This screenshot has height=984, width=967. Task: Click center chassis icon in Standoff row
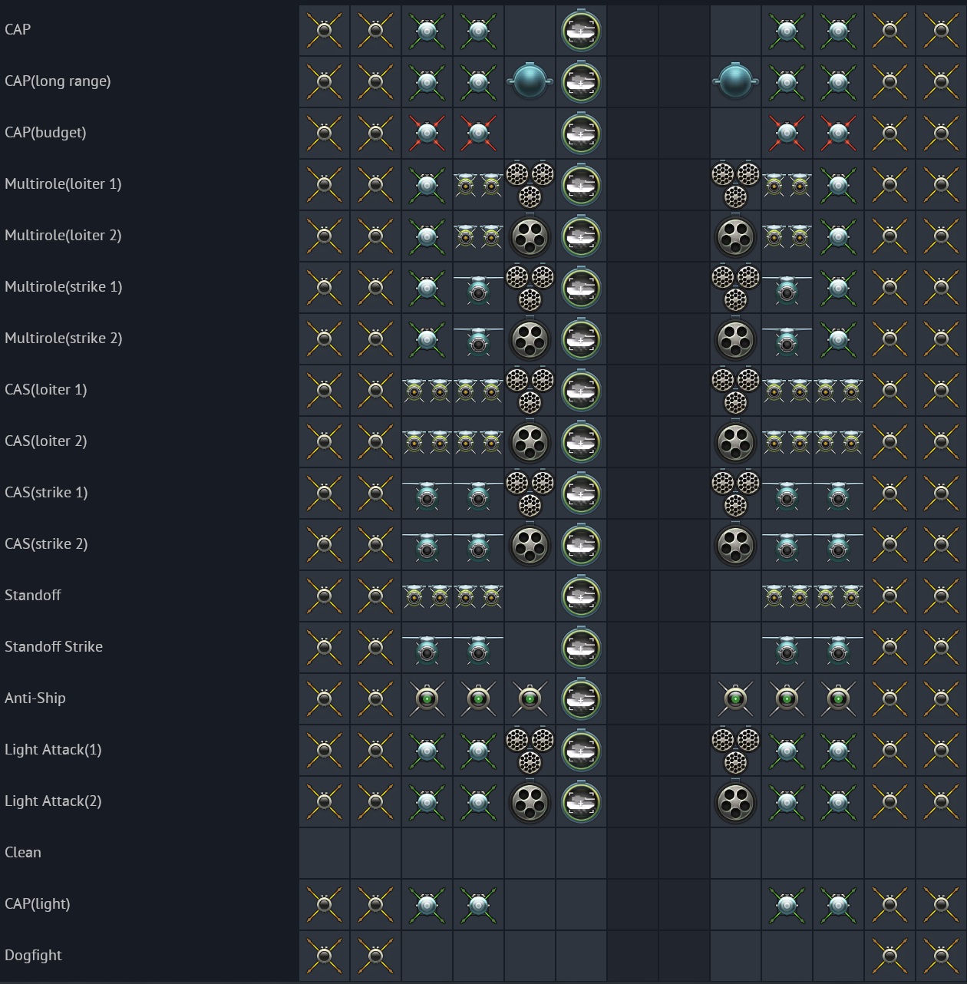(x=581, y=596)
